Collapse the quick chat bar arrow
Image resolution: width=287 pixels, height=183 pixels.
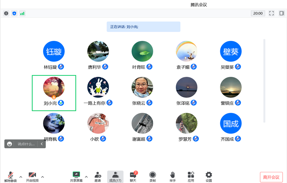point(42,144)
